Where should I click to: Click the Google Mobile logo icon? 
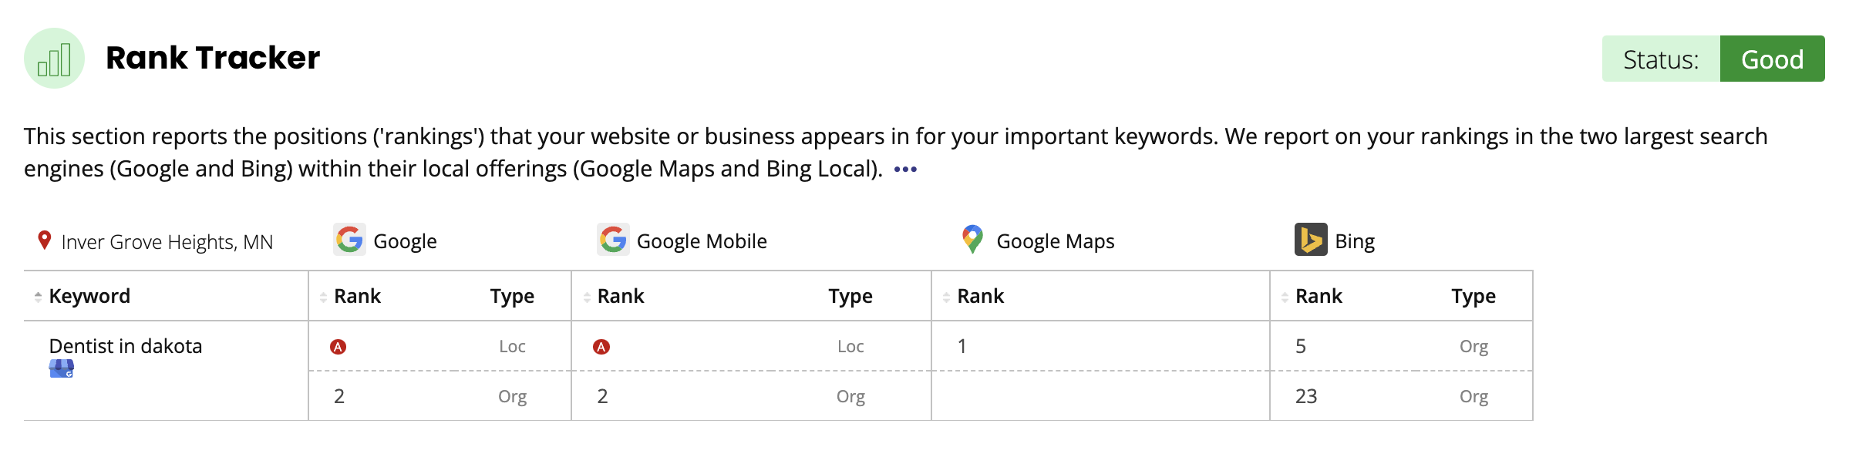613,240
